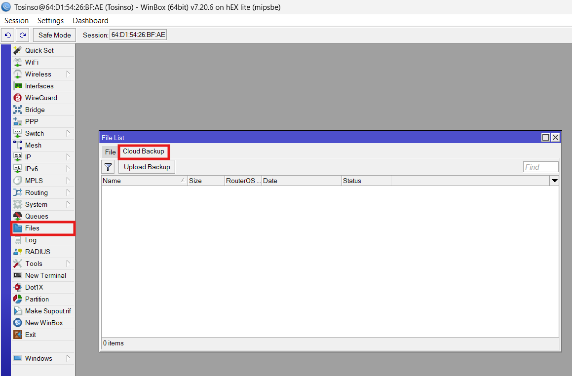Screen dimensions: 572x376
Task: Toggle Safe Mode button
Action: tap(55, 35)
